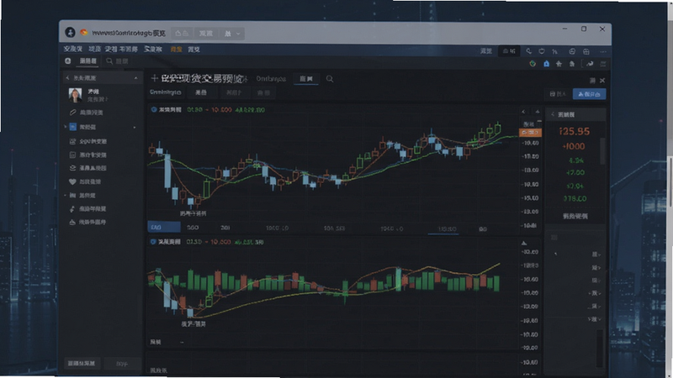Open the three-dots more menu
This screenshot has height=378, width=673.
coord(603,51)
